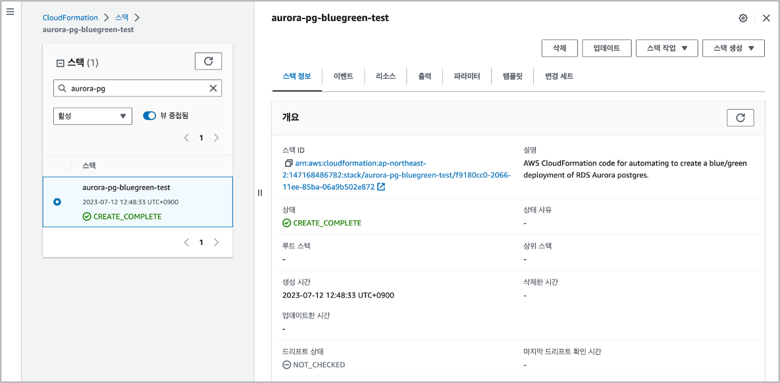Refresh the stack list panel
The height and width of the screenshot is (383, 780).
[208, 61]
